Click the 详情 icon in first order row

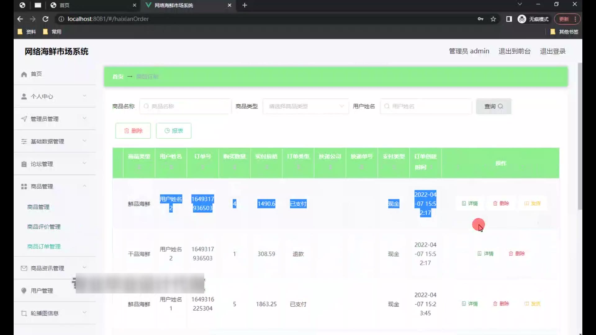click(464, 203)
